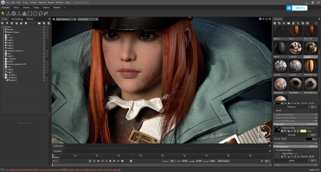Delete selected object with Scene trash icon
Viewport: 321px width, 172px height.
[x=49, y=23]
